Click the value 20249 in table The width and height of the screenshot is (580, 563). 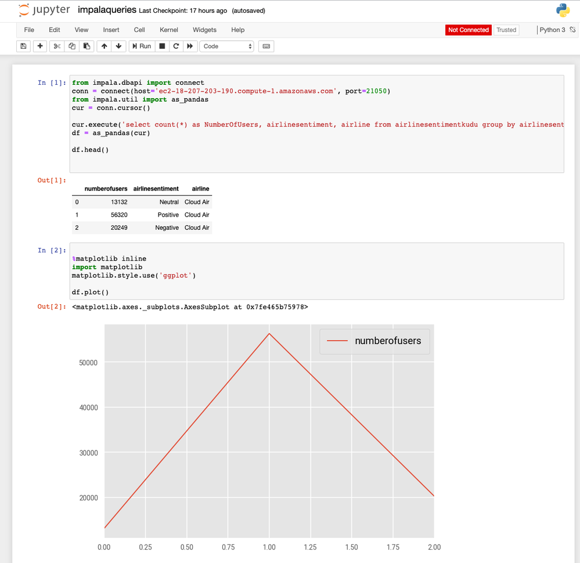click(119, 228)
